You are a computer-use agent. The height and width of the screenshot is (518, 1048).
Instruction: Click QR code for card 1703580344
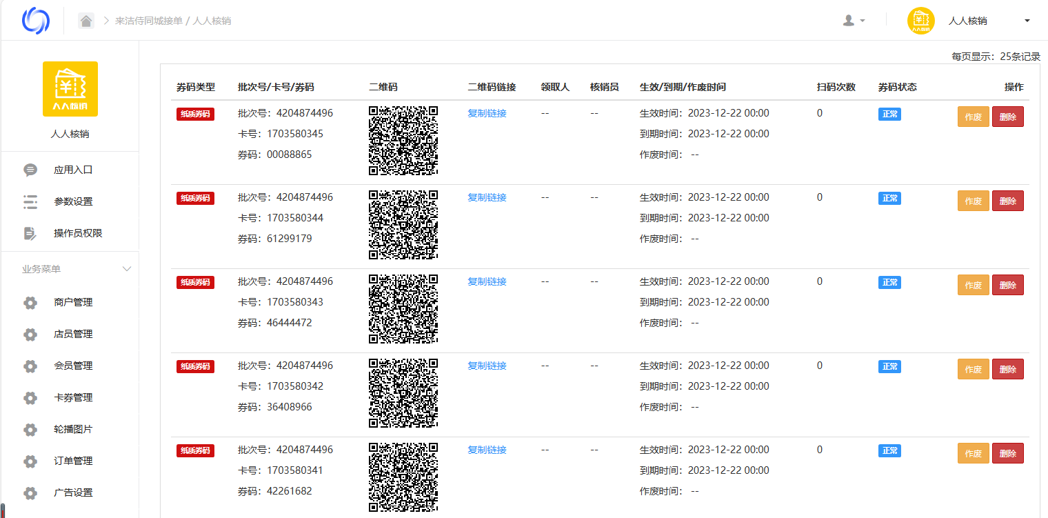(404, 225)
